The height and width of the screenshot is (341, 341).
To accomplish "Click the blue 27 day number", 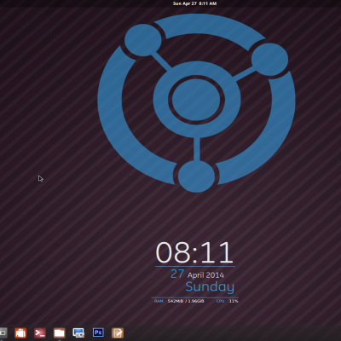I will pyautogui.click(x=177, y=274).
